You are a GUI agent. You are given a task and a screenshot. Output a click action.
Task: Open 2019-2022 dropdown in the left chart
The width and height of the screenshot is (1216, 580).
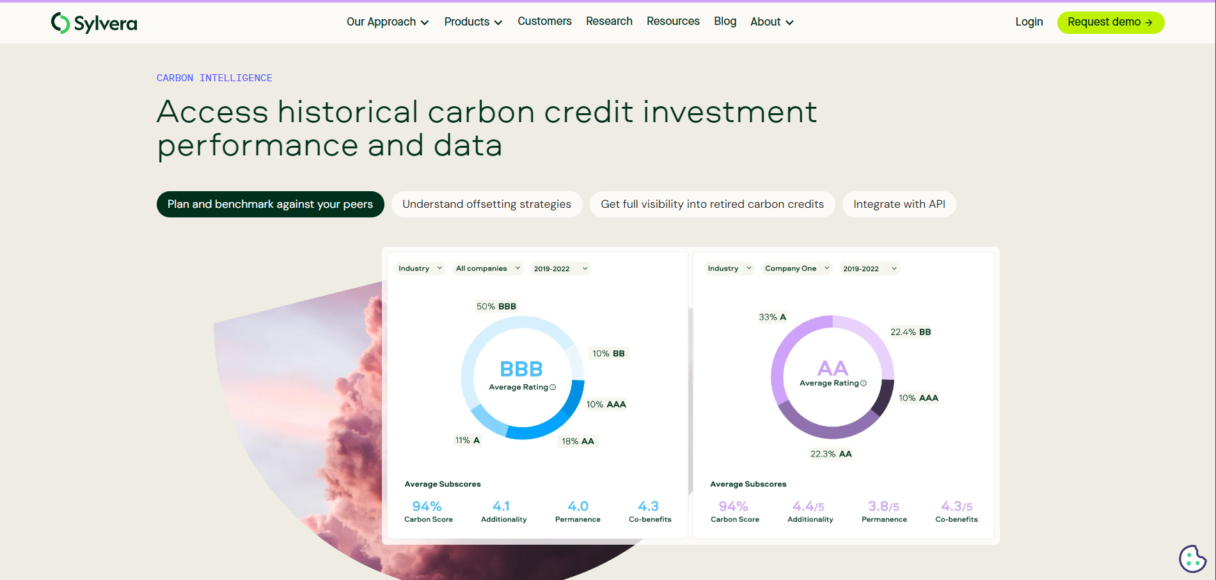pos(560,269)
